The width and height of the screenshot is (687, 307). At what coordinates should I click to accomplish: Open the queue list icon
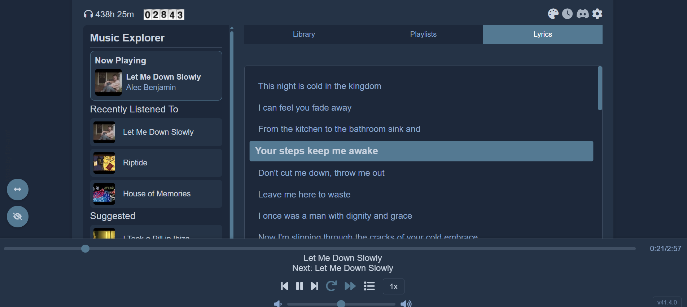click(x=369, y=286)
